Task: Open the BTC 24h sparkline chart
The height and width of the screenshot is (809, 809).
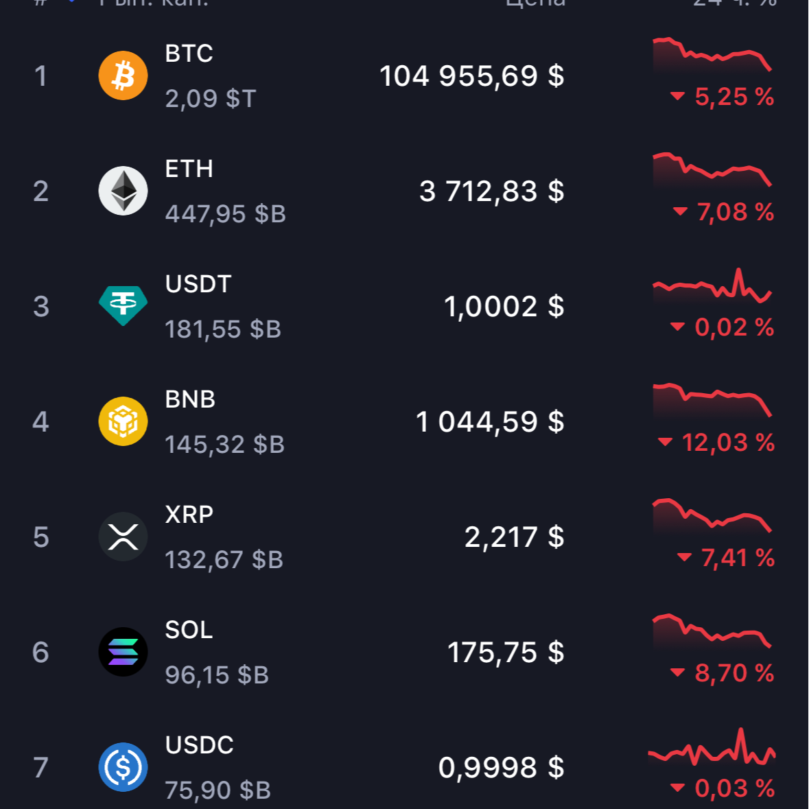Action: pyautogui.click(x=712, y=55)
